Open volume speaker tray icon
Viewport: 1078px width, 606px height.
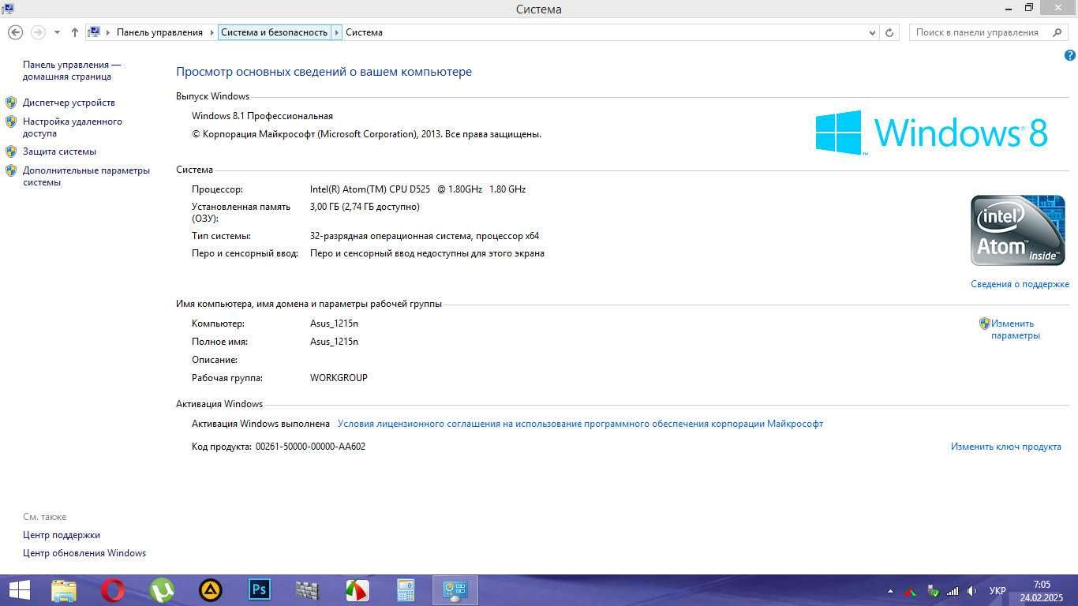(x=972, y=591)
